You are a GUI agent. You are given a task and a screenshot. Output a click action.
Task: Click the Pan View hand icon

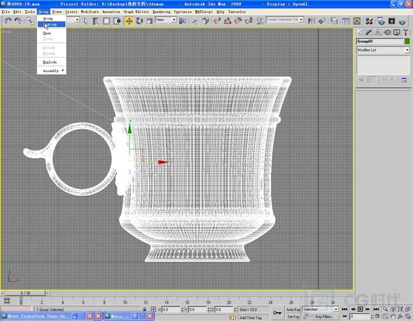click(x=393, y=317)
